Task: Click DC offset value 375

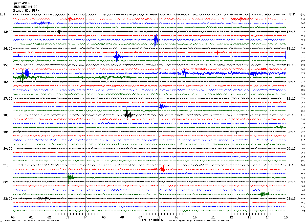Action: 303,74
